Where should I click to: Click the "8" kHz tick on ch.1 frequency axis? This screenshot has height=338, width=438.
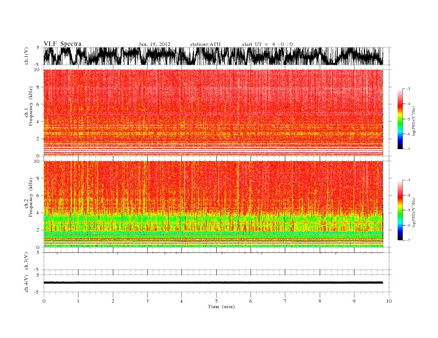click(x=39, y=87)
